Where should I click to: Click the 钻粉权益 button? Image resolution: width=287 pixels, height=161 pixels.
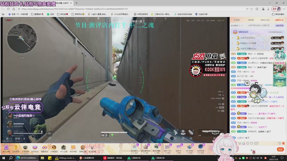(279, 25)
